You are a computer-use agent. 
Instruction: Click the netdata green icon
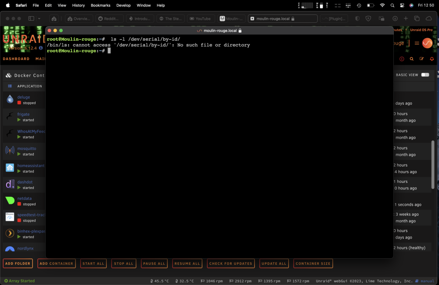click(10, 200)
